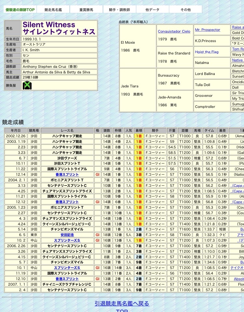The height and width of the screenshot is (312, 244).
Task: Open the 優駿達の蹄跡TOP home link
Action: (20, 10)
